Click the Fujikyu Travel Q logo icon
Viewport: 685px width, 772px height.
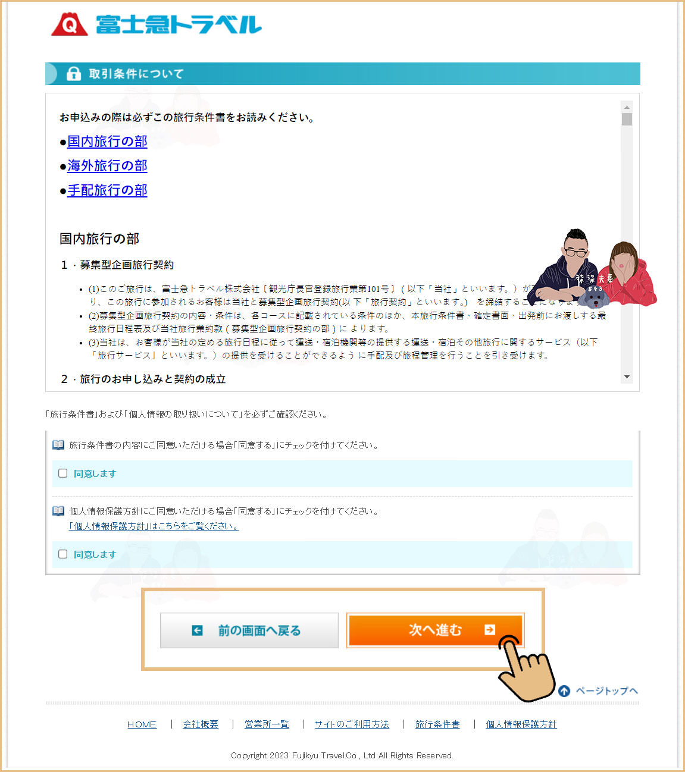69,24
